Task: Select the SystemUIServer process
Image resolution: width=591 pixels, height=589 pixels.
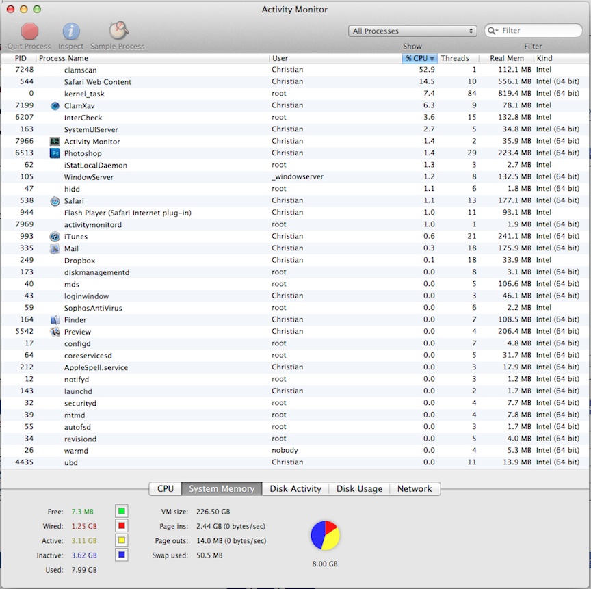Action: pos(295,129)
